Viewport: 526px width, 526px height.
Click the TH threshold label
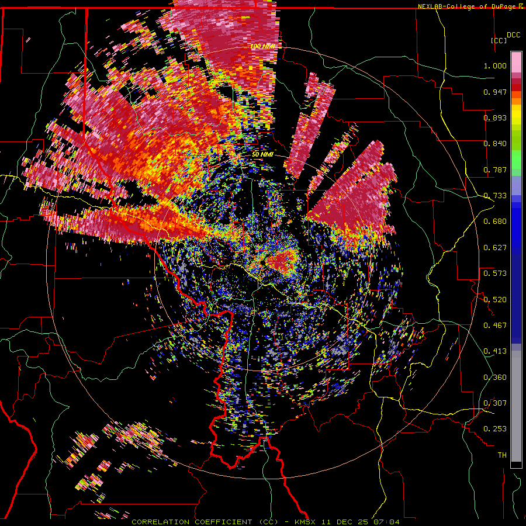click(502, 455)
